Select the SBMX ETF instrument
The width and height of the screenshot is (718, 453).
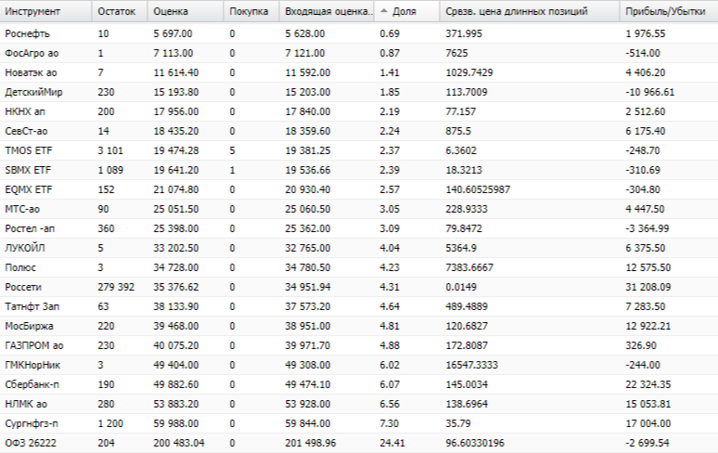pyautogui.click(x=28, y=170)
